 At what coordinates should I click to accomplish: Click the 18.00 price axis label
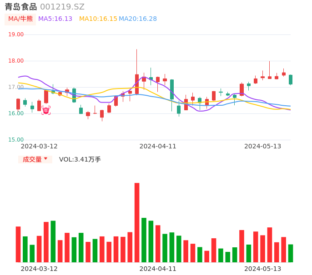16,61
